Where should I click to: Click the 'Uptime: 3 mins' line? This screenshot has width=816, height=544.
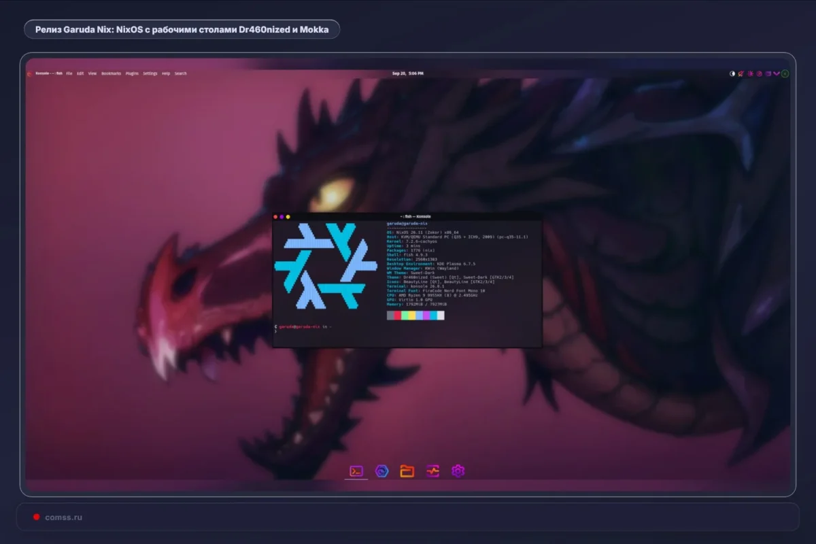click(403, 246)
